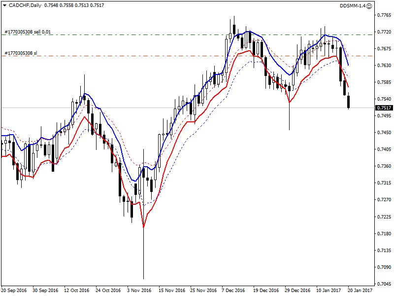Click the 0.7540 price scale label
The width and height of the screenshot is (394, 296).
[x=384, y=99]
